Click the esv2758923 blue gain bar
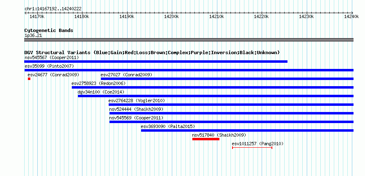The height and width of the screenshot is (176, 365). click(x=212, y=87)
